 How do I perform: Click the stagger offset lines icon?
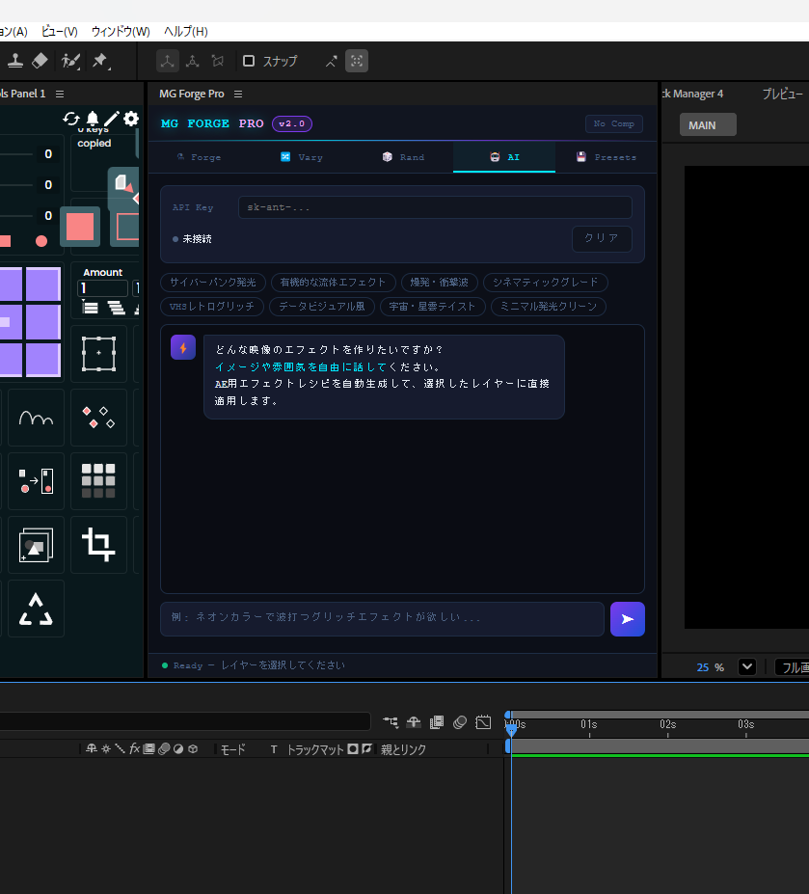coord(117,308)
